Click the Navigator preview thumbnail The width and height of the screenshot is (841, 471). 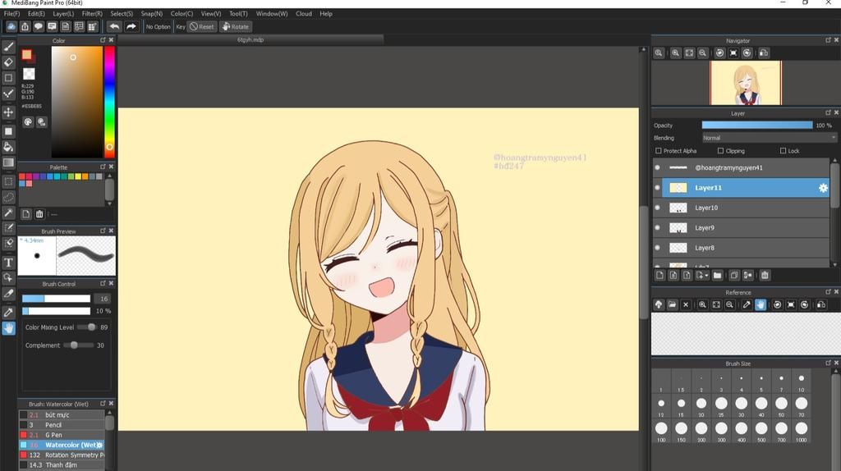pyautogui.click(x=746, y=83)
